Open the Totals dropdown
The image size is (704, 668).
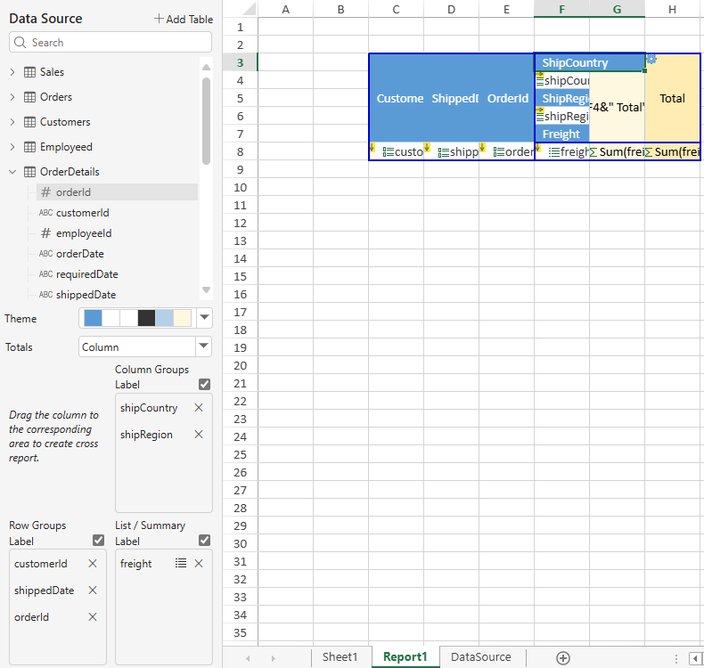point(204,346)
